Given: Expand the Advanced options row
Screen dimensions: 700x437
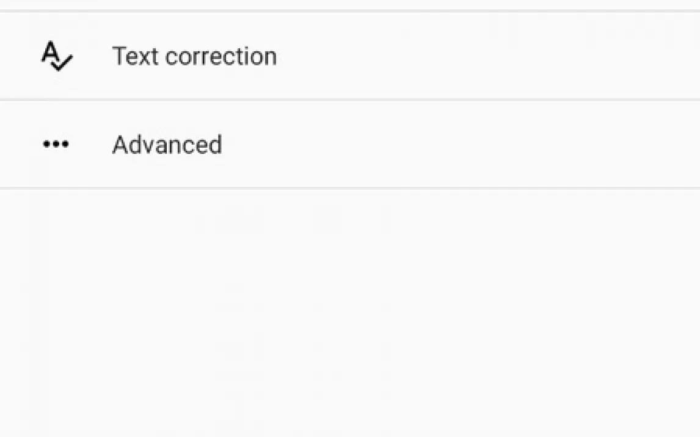Looking at the screenshot, I should click(x=350, y=145).
